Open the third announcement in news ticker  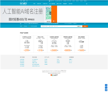[x=70, y=24]
